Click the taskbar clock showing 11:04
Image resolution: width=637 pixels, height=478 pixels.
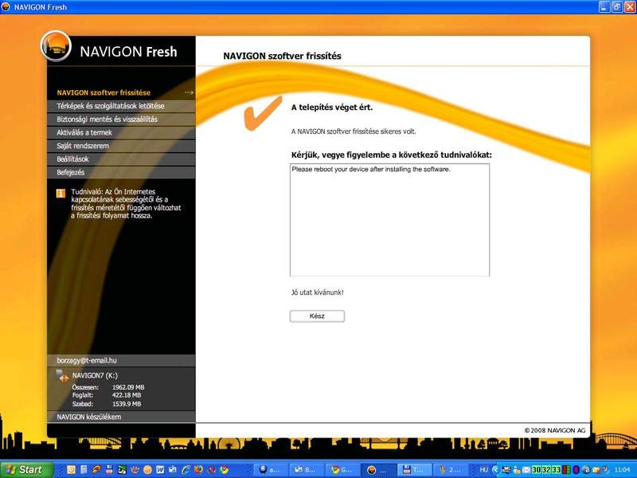tap(623, 469)
